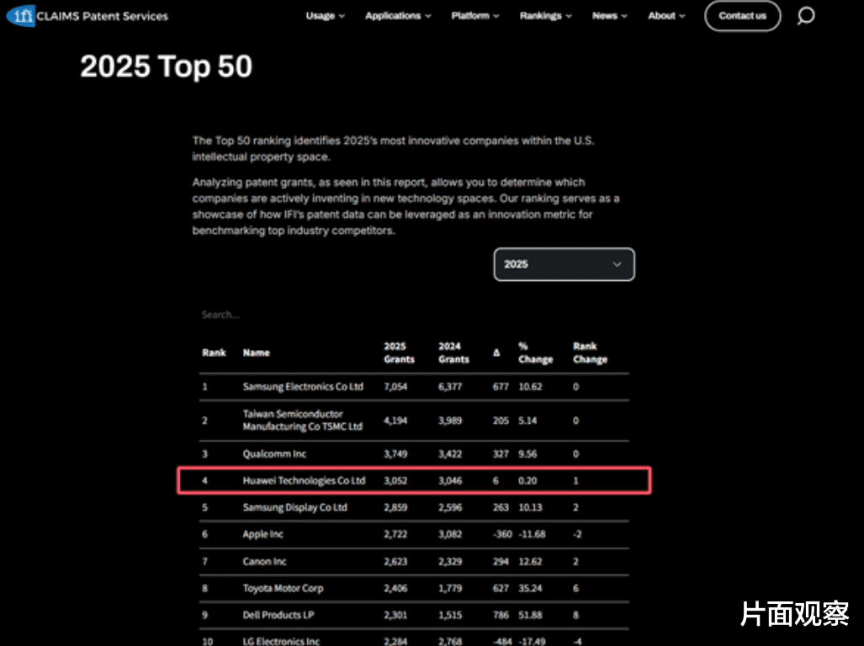Click the 3,749 grants value for Qualcomm
This screenshot has width=864, height=646.
395,453
